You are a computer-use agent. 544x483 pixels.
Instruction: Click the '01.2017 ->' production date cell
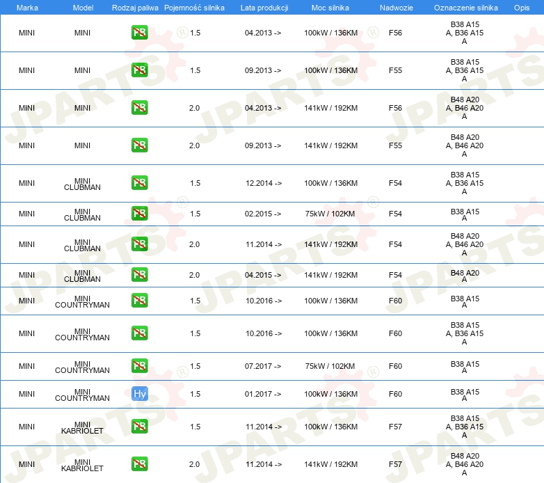(263, 394)
